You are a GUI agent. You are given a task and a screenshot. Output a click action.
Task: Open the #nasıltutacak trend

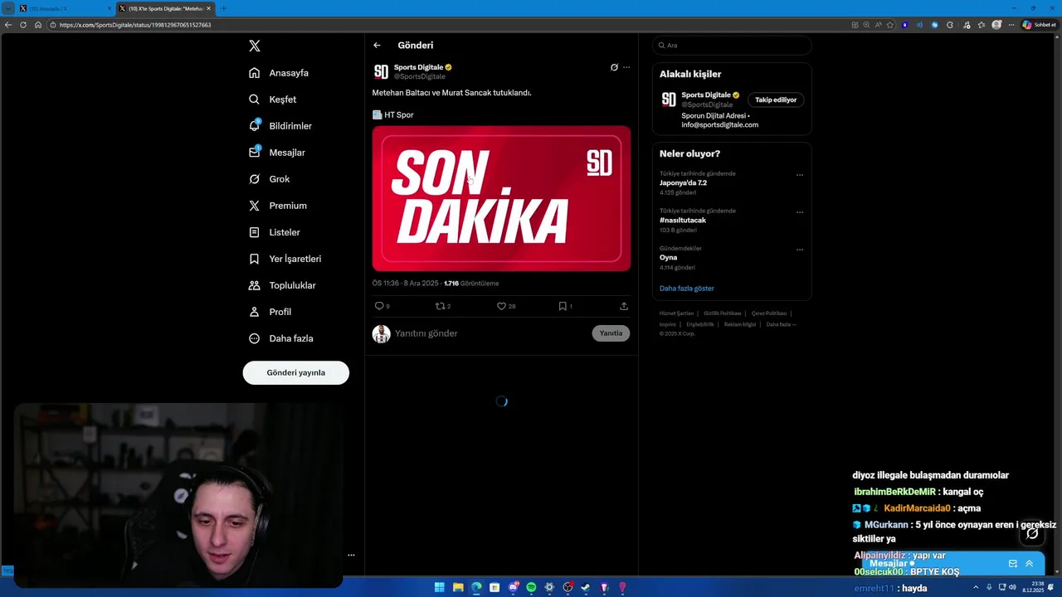pyautogui.click(x=683, y=221)
